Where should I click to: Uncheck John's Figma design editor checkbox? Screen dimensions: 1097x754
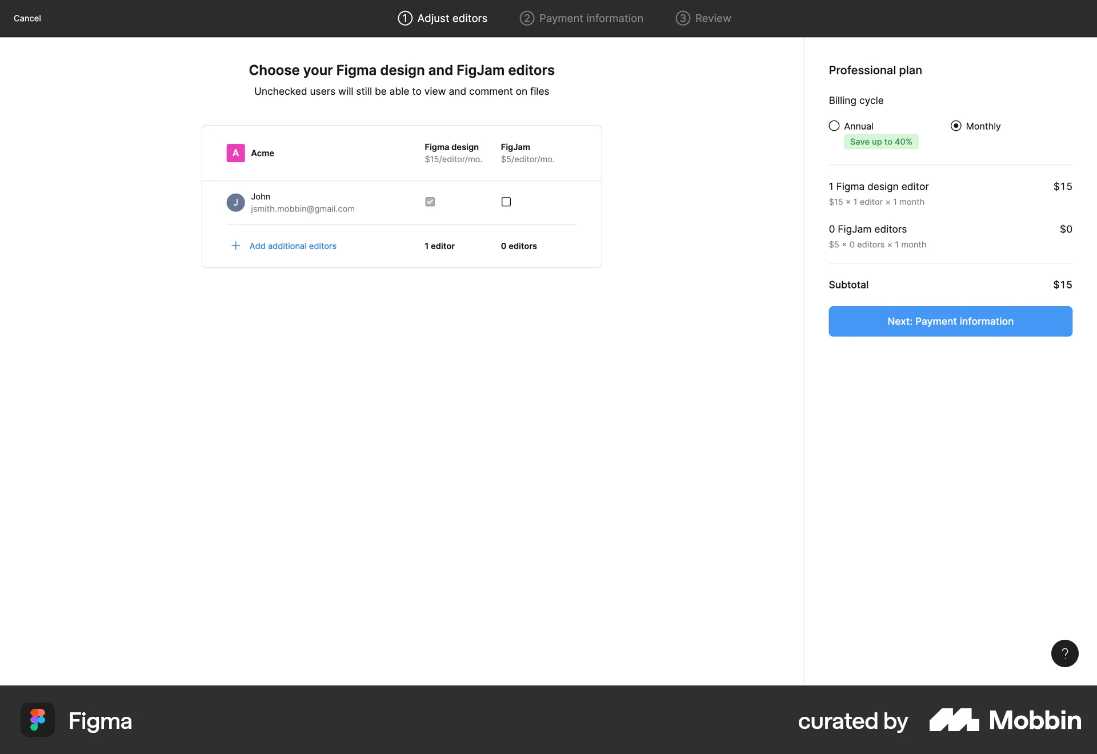point(430,202)
